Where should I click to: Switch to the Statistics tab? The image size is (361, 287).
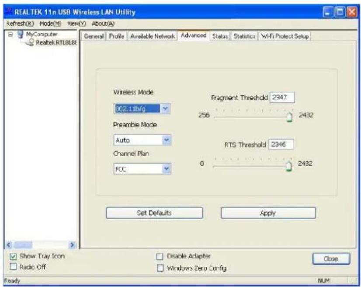tap(244, 36)
